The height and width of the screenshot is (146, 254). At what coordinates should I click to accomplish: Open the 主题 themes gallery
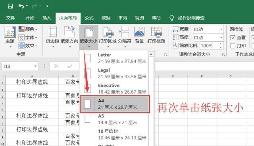point(10,37)
